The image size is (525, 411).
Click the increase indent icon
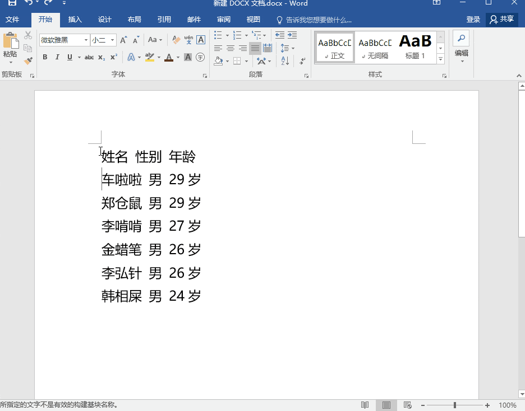point(292,35)
